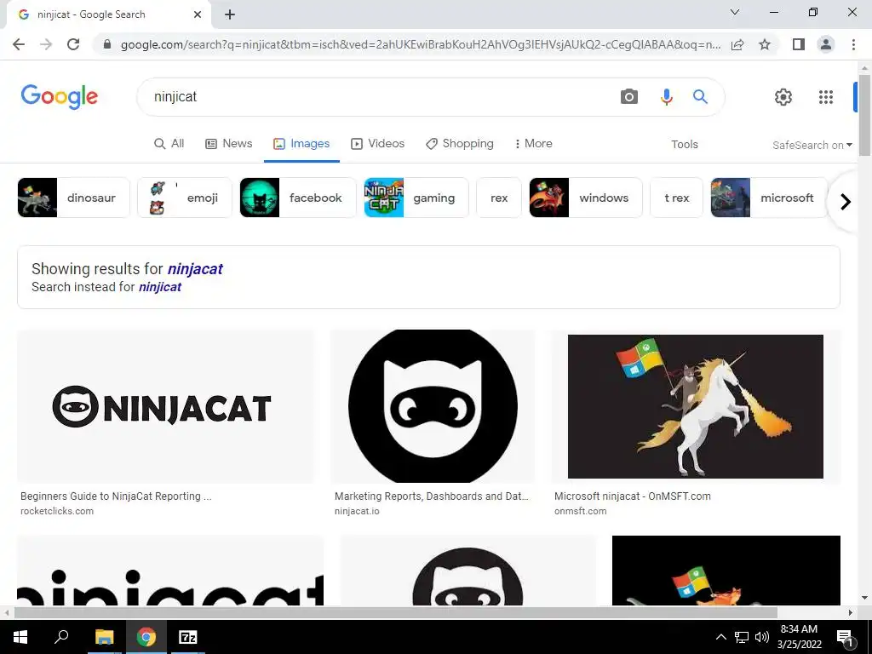The height and width of the screenshot is (654, 872).
Task: Filter by the rex chip
Action: coord(499,198)
